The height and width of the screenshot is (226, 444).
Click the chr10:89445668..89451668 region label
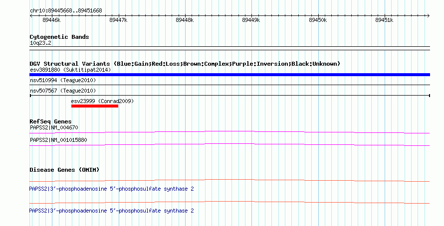(66, 10)
